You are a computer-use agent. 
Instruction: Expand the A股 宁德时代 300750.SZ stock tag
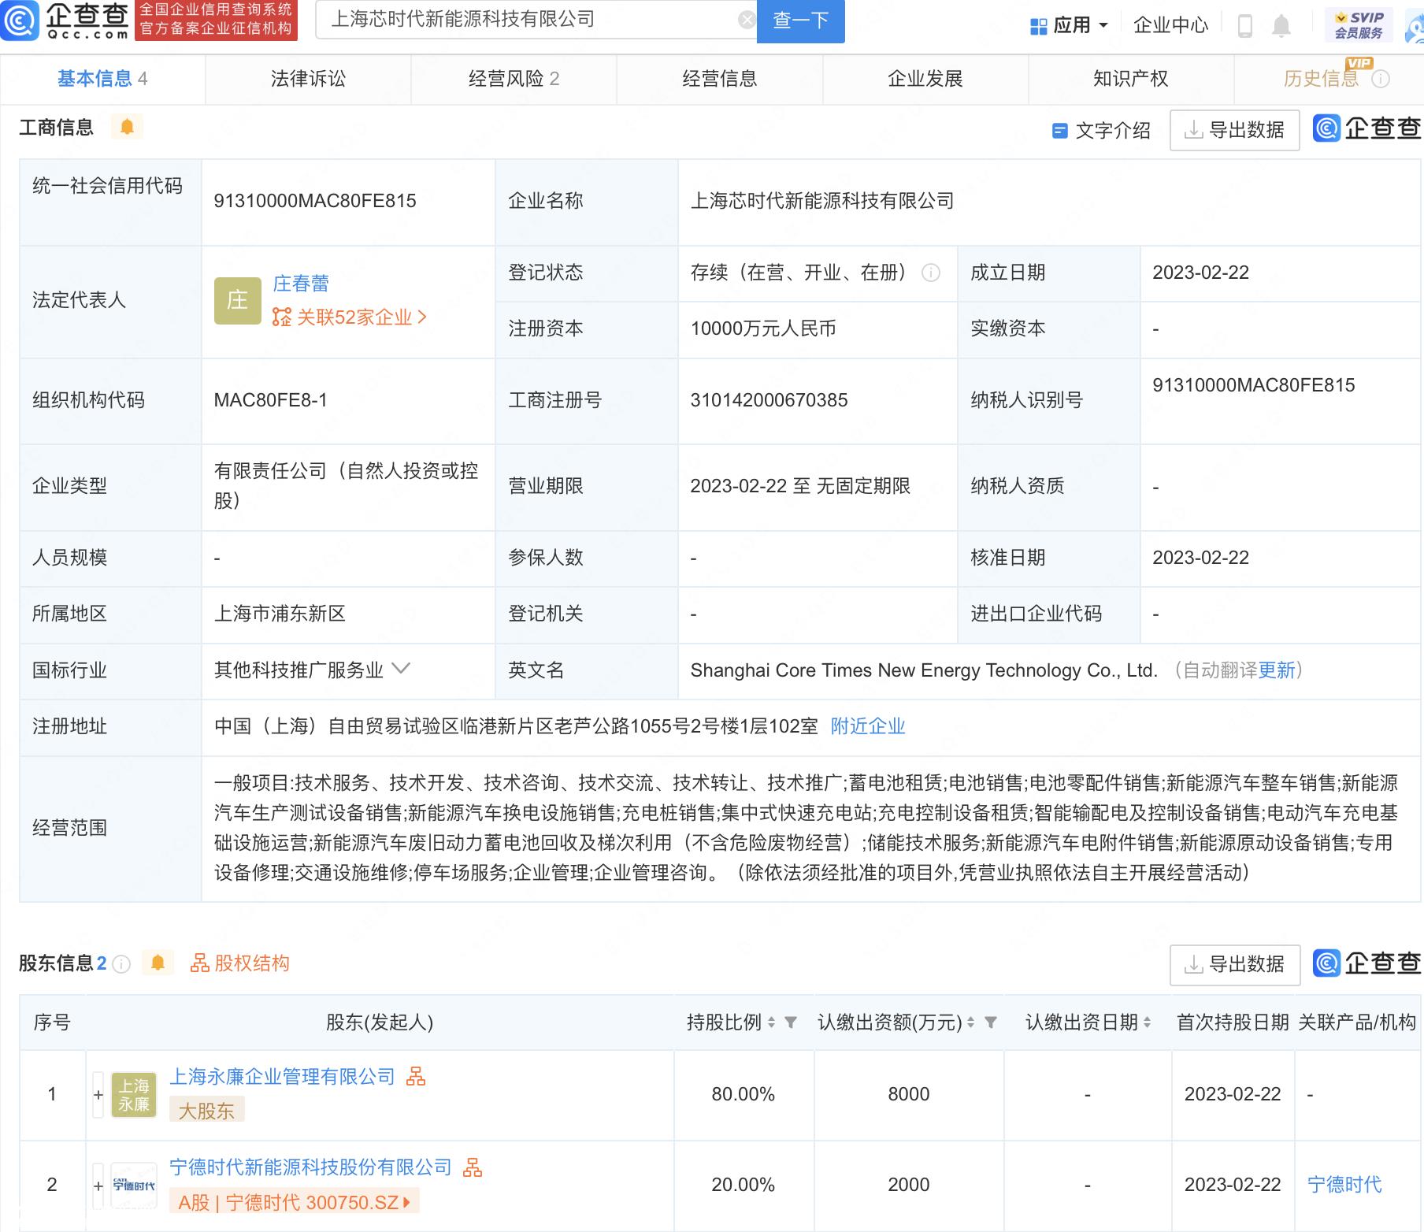[x=295, y=1202]
